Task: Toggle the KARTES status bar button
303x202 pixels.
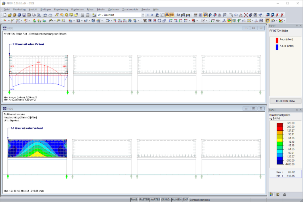Action: click(x=155, y=200)
